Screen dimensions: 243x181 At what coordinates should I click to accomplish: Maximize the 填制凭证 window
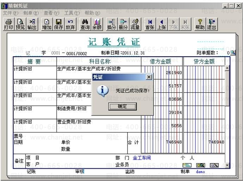click(231, 6)
